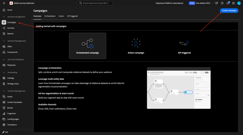Click the Edit label at sidebar bottom
Viewport: 243px width, 135px height.
click(x=7, y=132)
